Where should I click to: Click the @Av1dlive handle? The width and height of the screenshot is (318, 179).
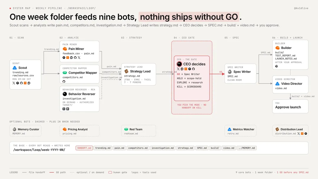301,8
